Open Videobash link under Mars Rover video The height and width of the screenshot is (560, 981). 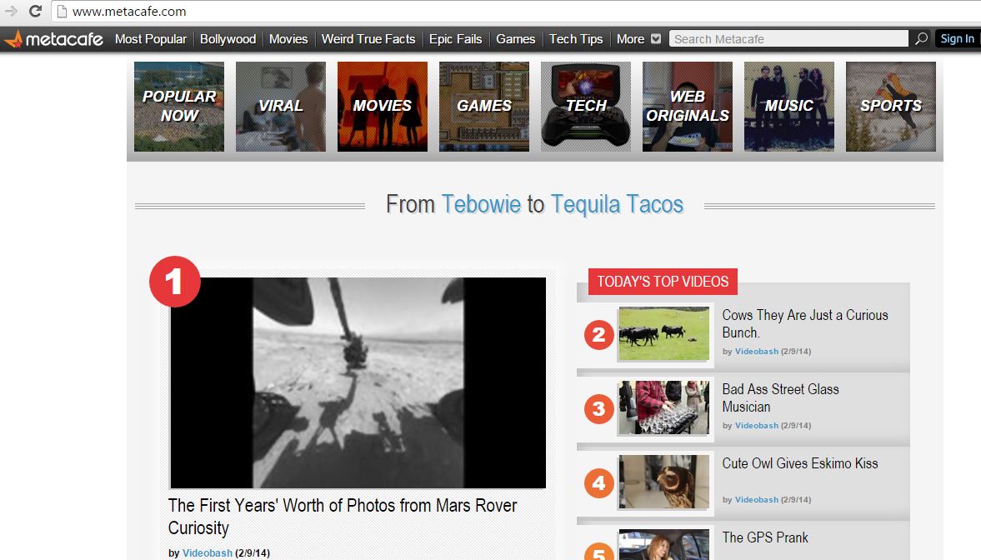[x=207, y=553]
